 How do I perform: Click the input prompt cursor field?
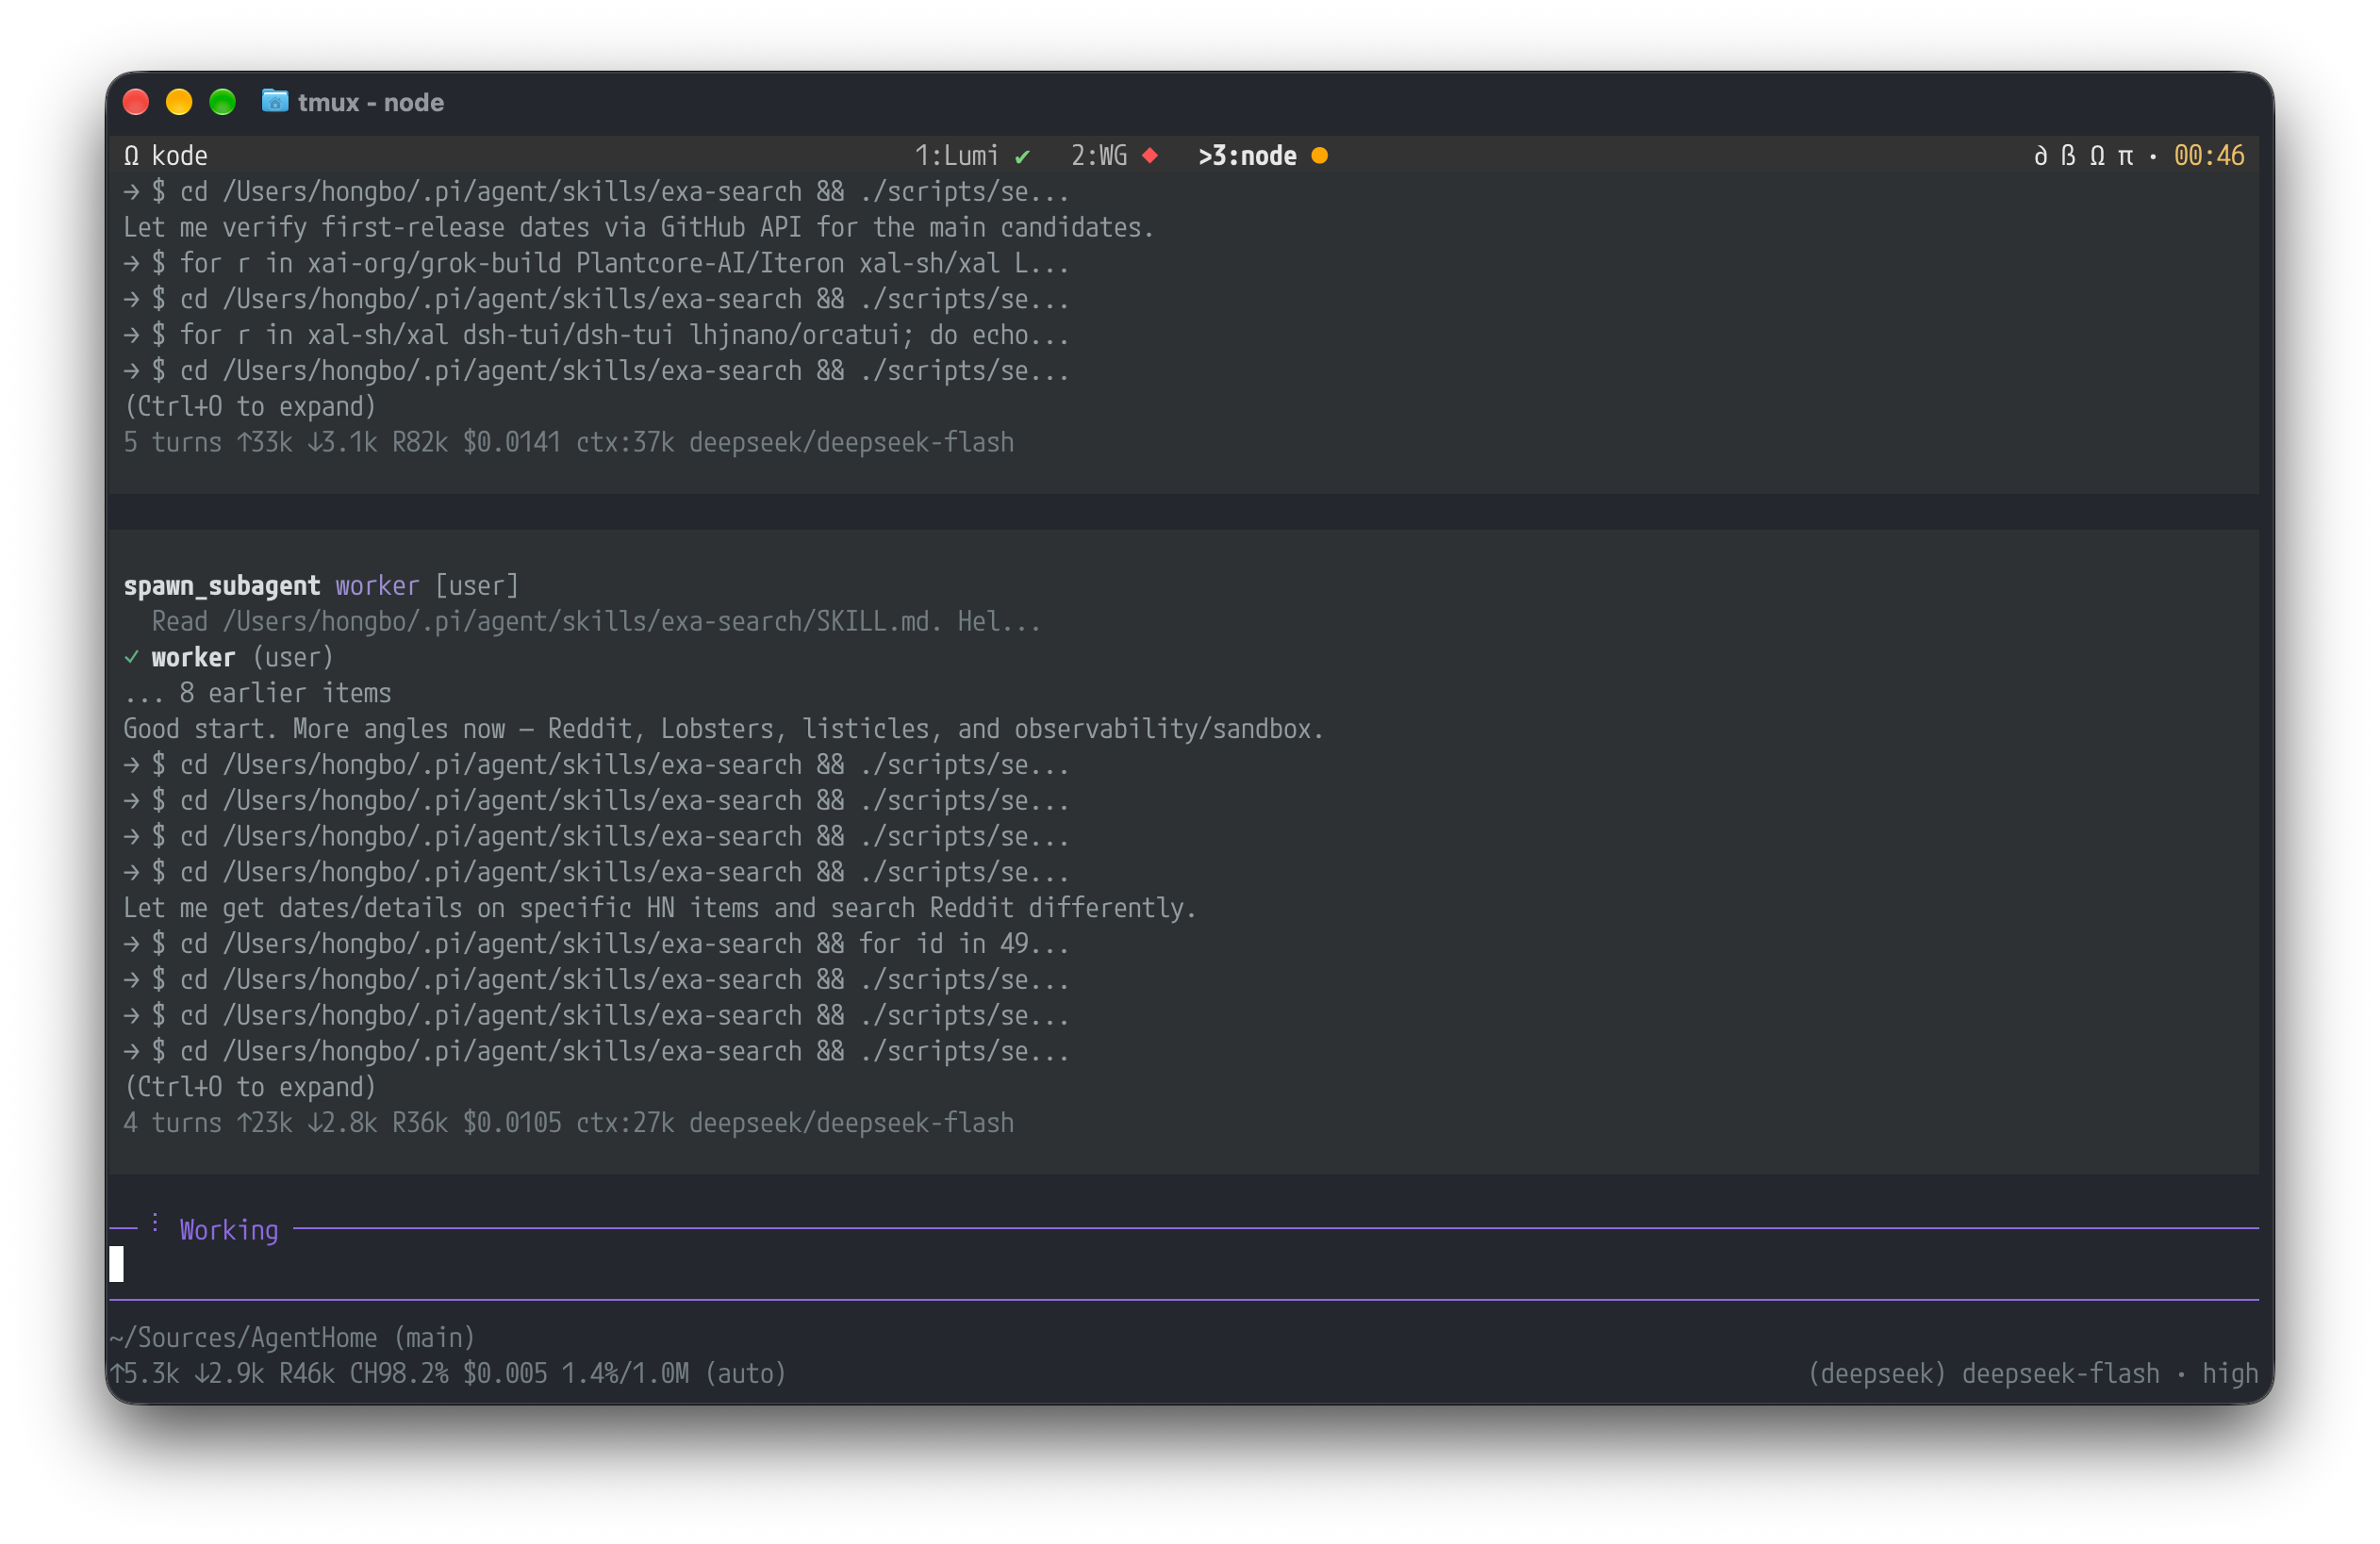tap(1184, 1265)
